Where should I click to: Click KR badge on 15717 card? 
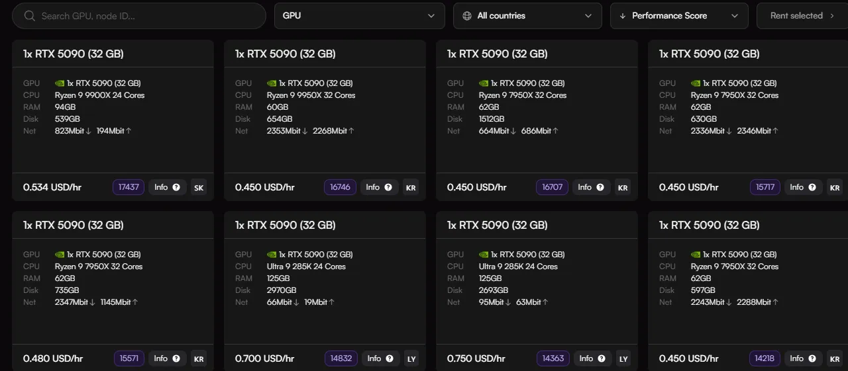(x=835, y=187)
